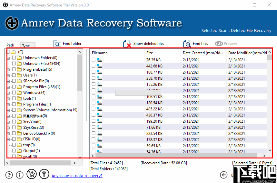Open the info icon at bottom
The image size is (277, 183).
(20, 175)
